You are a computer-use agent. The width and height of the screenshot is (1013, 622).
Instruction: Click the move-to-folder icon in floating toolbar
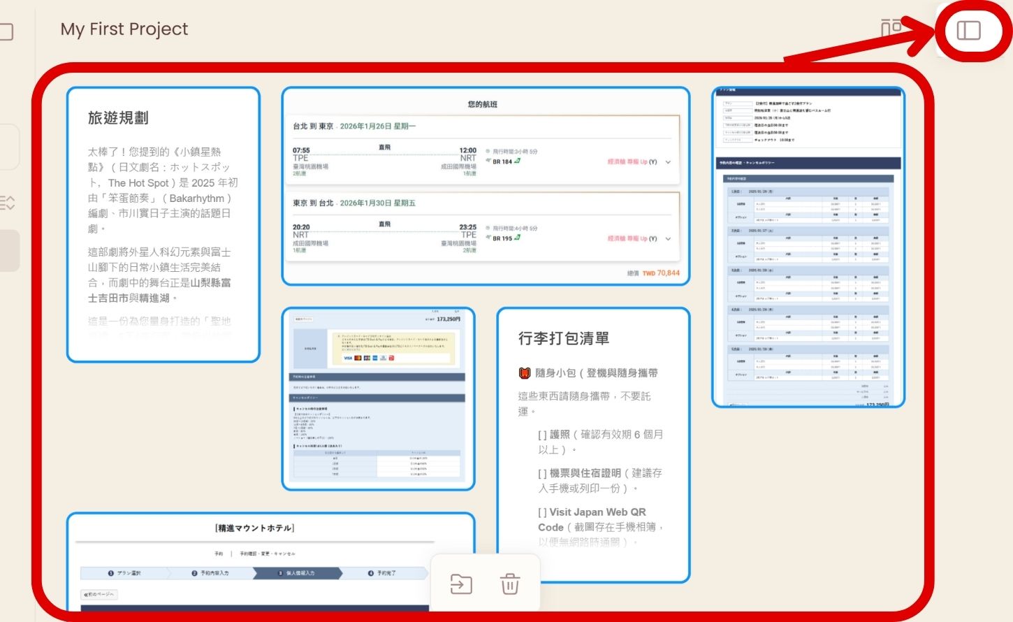(461, 585)
